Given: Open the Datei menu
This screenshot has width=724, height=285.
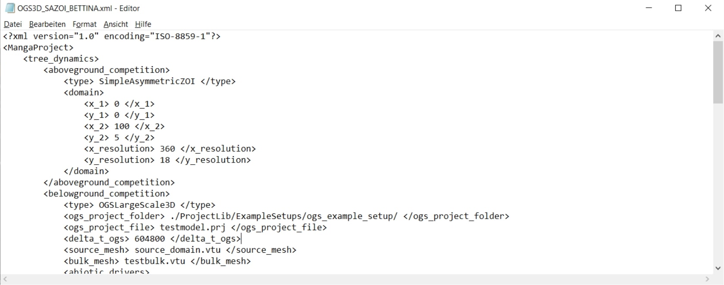Looking at the screenshot, I should pyautogui.click(x=13, y=24).
